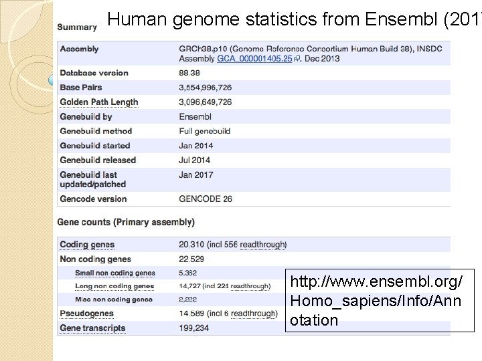Click the Small non coding genes label

[115, 273]
